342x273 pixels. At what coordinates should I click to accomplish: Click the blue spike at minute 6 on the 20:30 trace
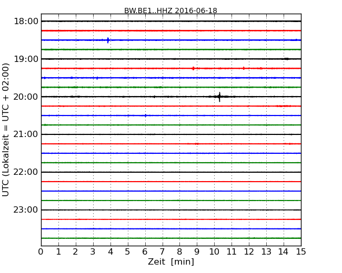(145, 115)
